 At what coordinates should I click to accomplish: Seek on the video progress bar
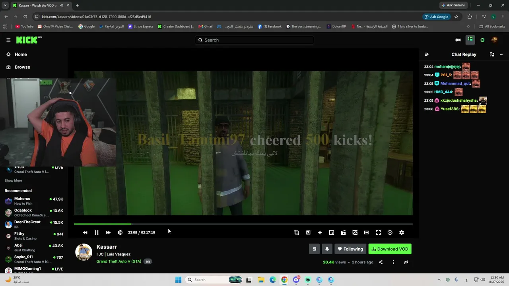243,224
